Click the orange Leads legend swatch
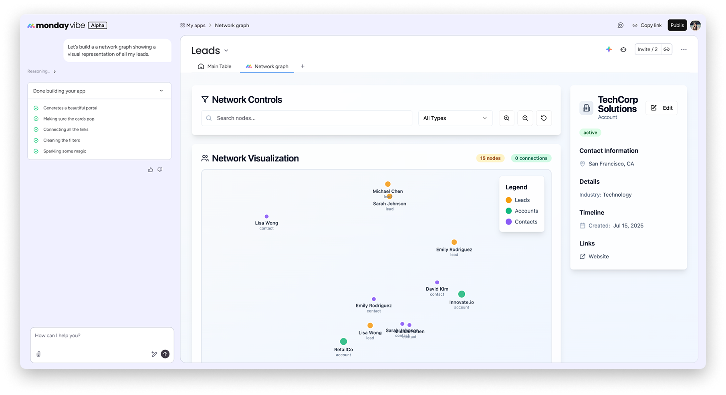The height and width of the screenshot is (395, 726). pyautogui.click(x=508, y=200)
